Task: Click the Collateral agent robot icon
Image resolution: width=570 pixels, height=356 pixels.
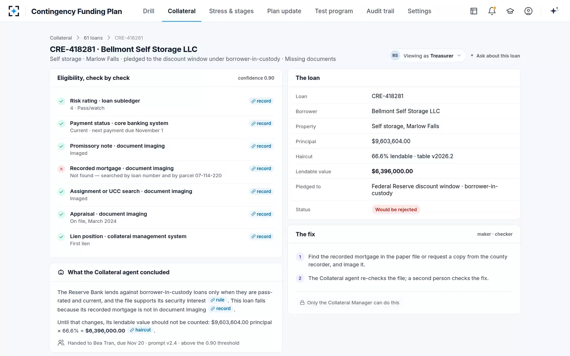Action: coord(61,272)
